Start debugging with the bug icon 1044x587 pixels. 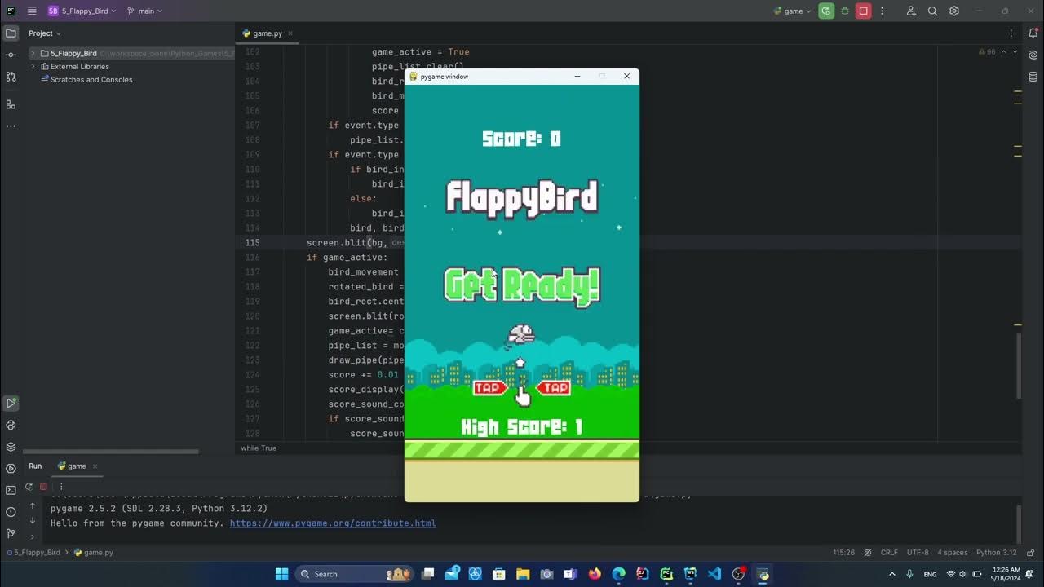pos(845,11)
